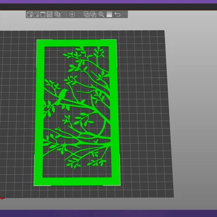Click the dimmed Paste icon
Image resolution: width=217 pixels, height=217 pixels.
(x=65, y=14)
